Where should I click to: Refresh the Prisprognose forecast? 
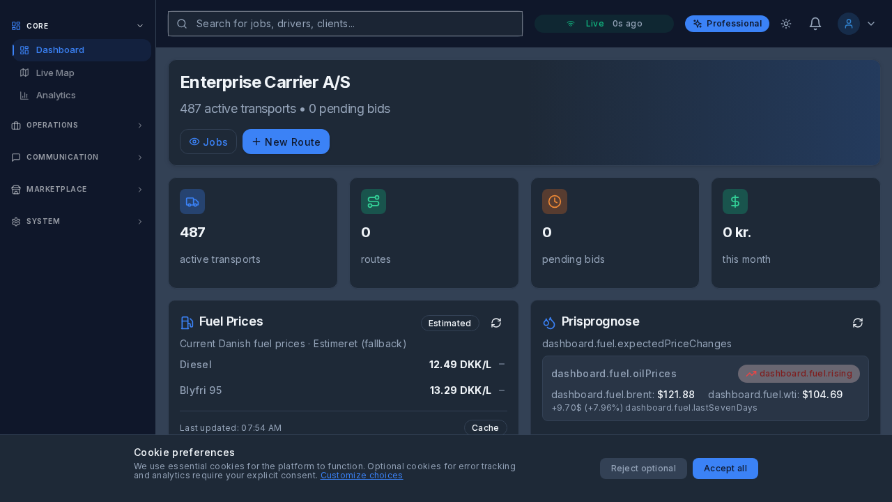point(858,323)
